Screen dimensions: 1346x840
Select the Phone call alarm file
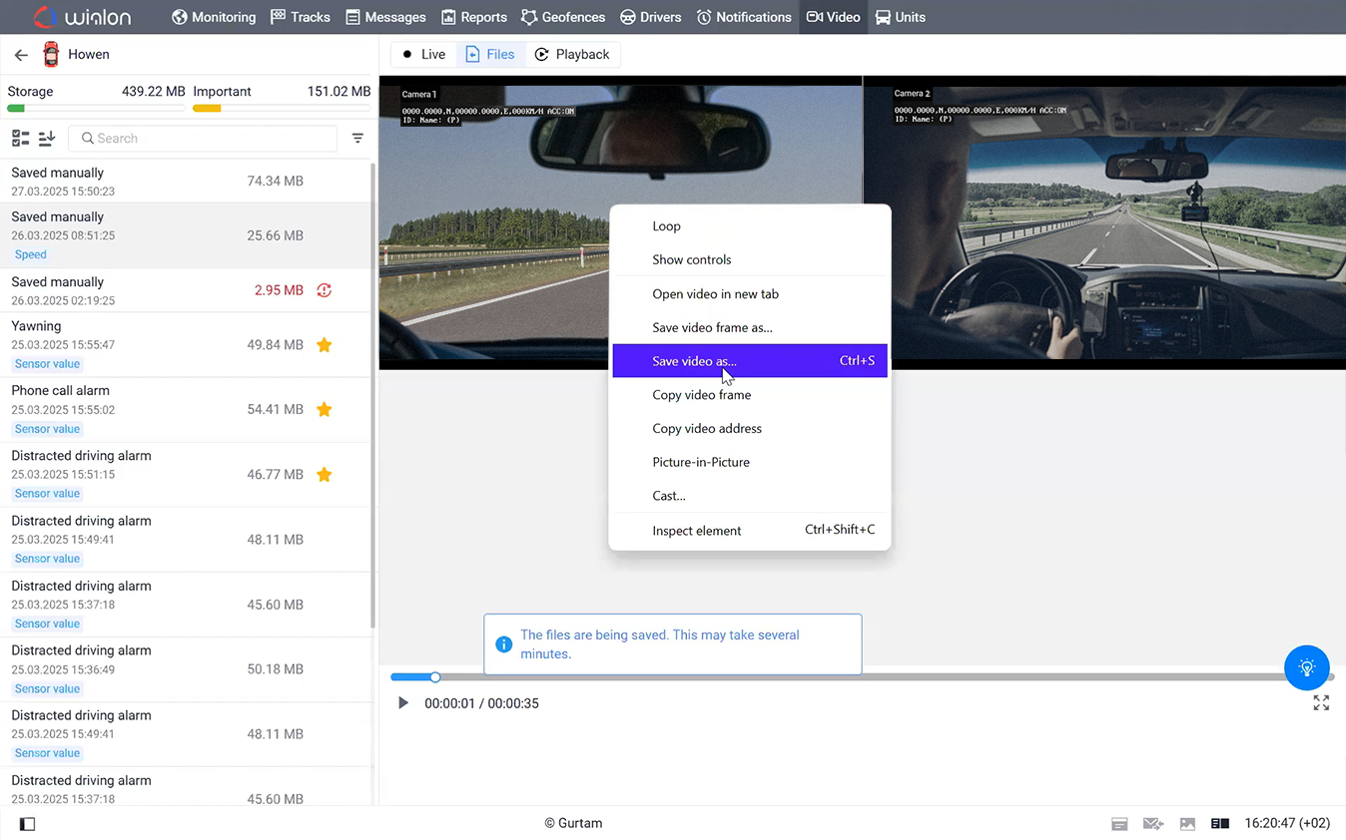pos(186,410)
